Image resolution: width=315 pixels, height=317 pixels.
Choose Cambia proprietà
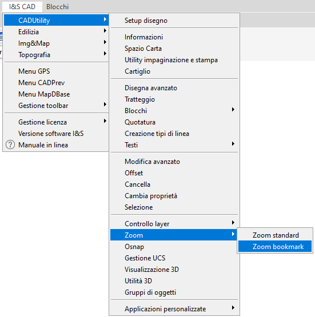(174, 196)
